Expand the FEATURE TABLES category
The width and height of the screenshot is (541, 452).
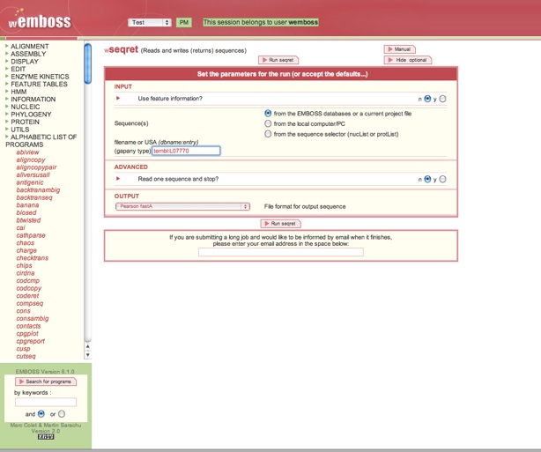[39, 85]
